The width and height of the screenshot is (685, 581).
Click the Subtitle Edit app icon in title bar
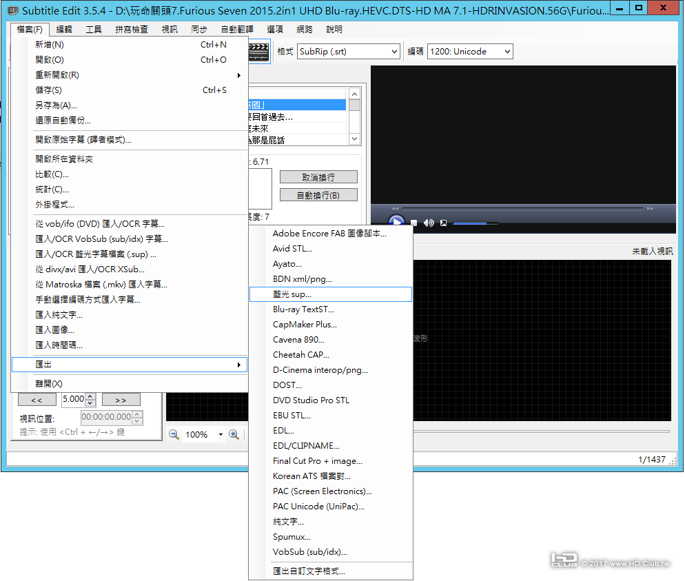point(11,11)
